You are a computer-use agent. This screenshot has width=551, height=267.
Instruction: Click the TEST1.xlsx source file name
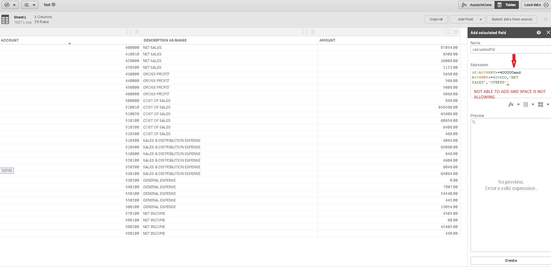point(23,23)
